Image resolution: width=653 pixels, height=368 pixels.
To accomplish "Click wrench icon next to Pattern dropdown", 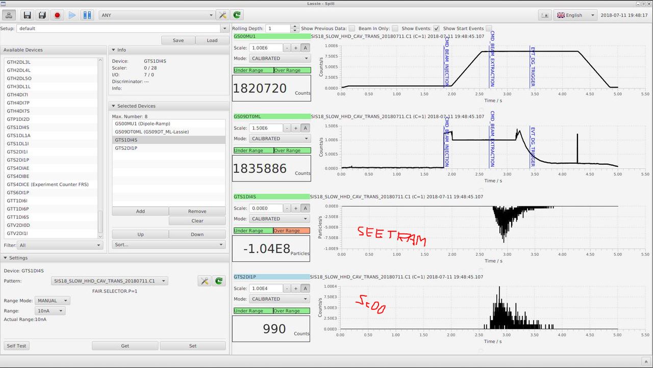I will [x=204, y=281].
